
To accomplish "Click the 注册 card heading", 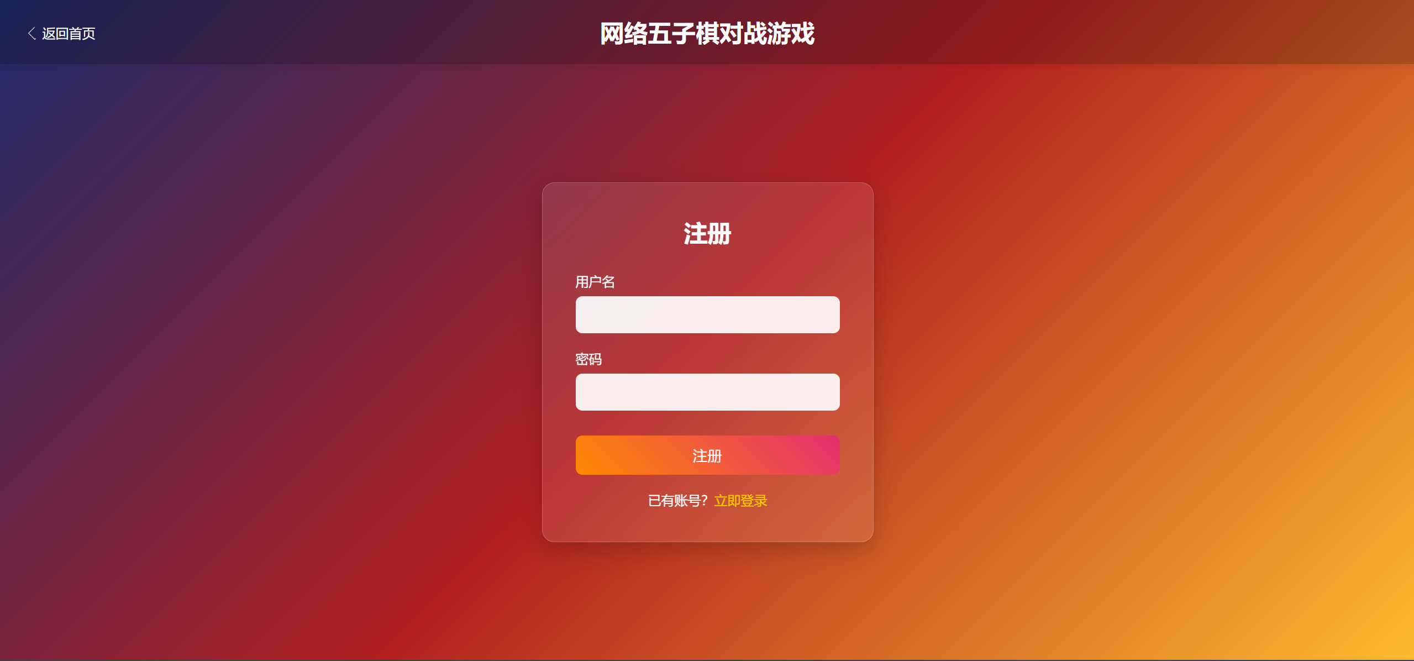I will coord(707,234).
